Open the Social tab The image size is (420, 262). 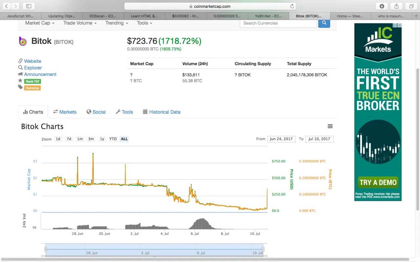pyautogui.click(x=96, y=112)
